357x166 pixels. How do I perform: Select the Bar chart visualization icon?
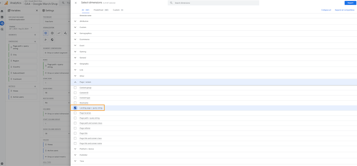pyautogui.click(x=46, y=40)
